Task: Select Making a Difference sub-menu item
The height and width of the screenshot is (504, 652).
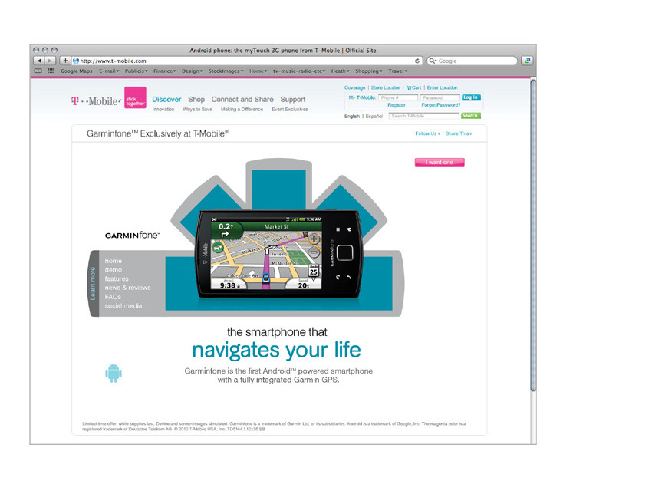Action: [x=242, y=110]
